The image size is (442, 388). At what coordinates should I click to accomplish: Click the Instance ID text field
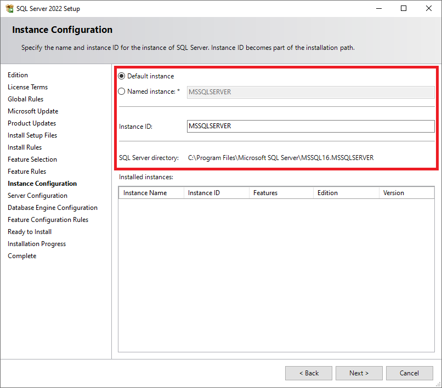click(x=310, y=126)
